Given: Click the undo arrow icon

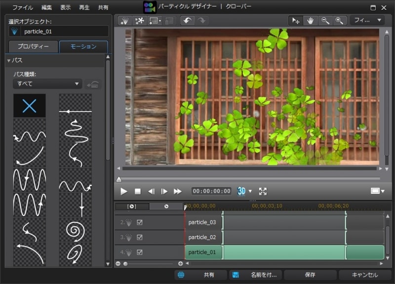Looking at the screenshot, I should point(187,21).
